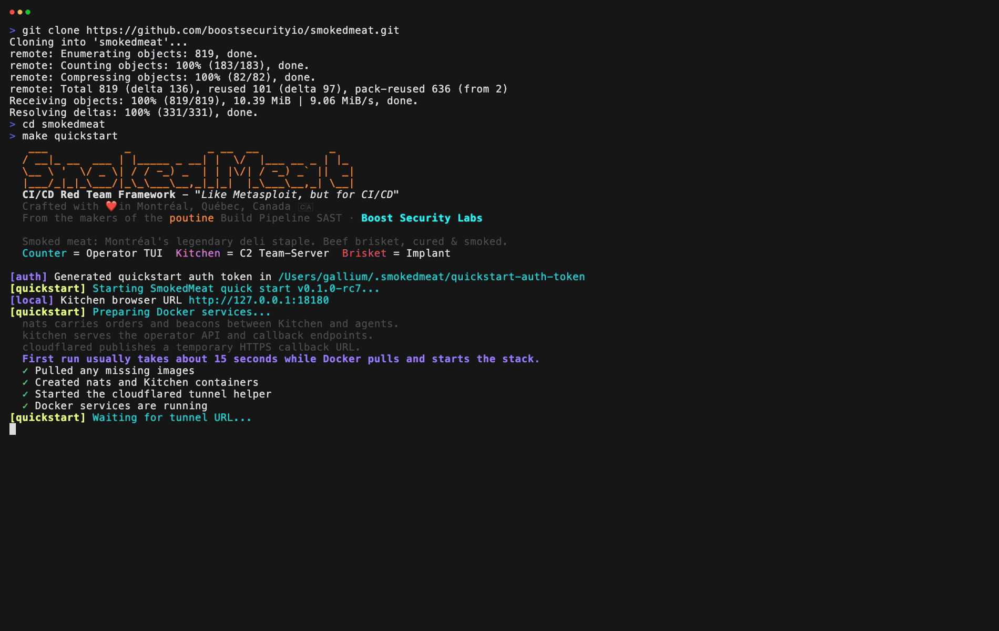Click the red heart emoji
This screenshot has height=631, width=999.
click(x=111, y=206)
